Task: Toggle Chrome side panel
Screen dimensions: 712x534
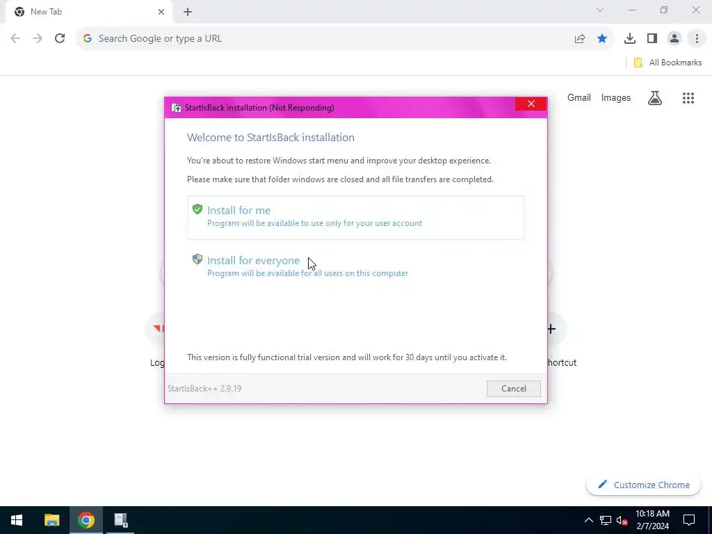Action: tap(652, 39)
